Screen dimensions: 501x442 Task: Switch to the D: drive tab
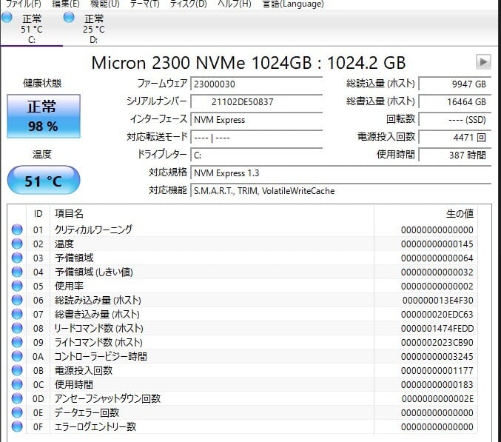click(x=93, y=29)
